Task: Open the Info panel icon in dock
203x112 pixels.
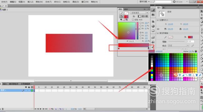Action: pos(153,26)
